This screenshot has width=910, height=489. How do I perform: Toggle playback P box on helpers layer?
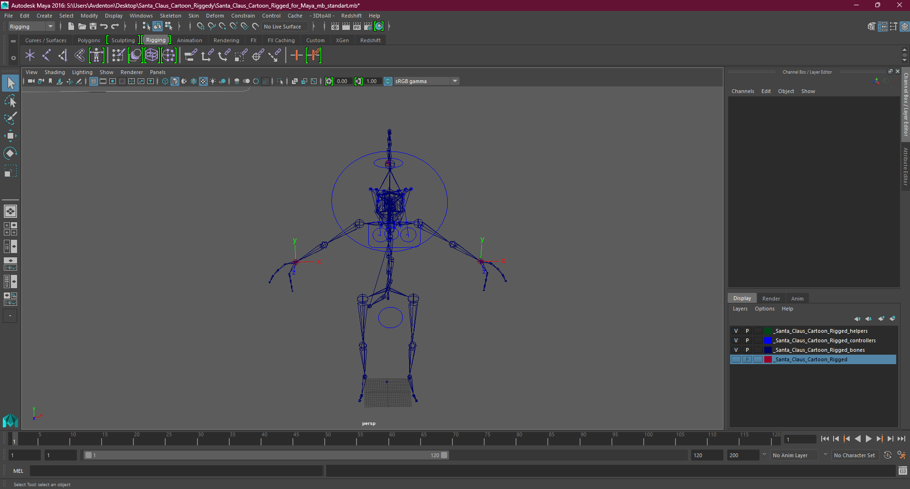coord(747,331)
